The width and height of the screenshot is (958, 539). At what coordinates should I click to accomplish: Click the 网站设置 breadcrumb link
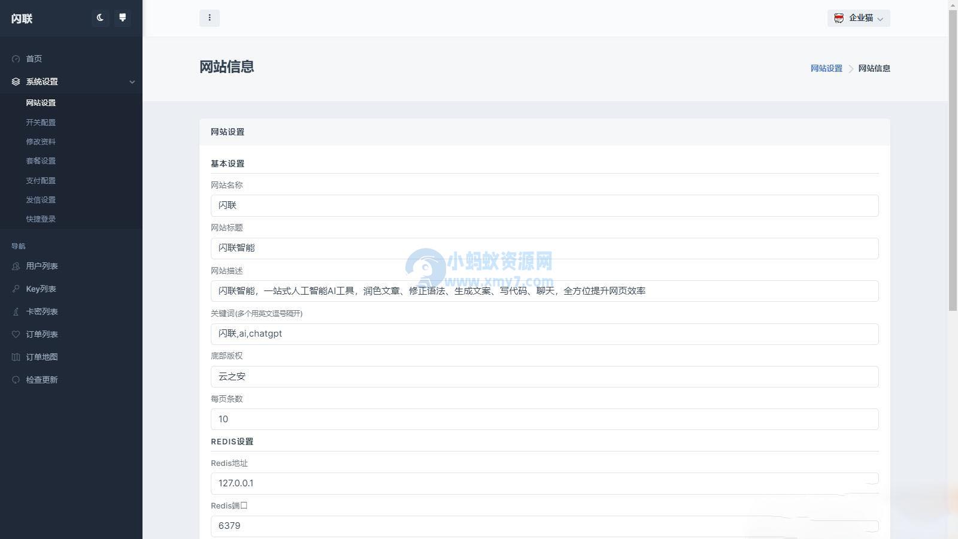click(826, 68)
